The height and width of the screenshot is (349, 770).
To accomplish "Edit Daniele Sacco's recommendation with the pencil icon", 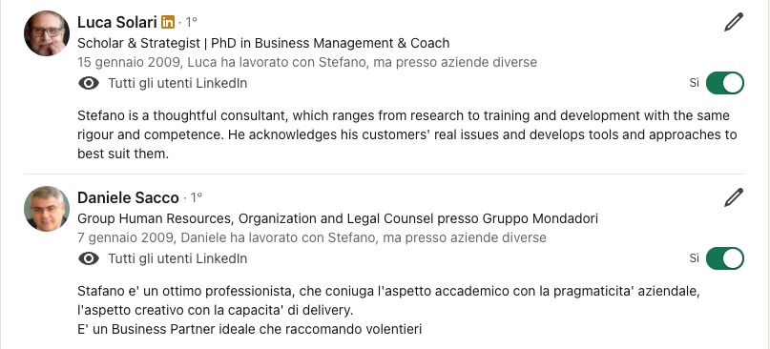I will pyautogui.click(x=734, y=197).
